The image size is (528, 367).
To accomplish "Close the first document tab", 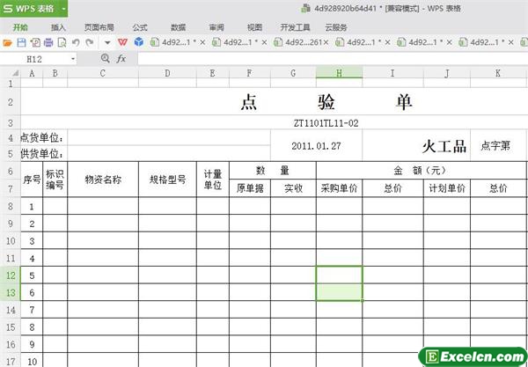I will (202, 42).
